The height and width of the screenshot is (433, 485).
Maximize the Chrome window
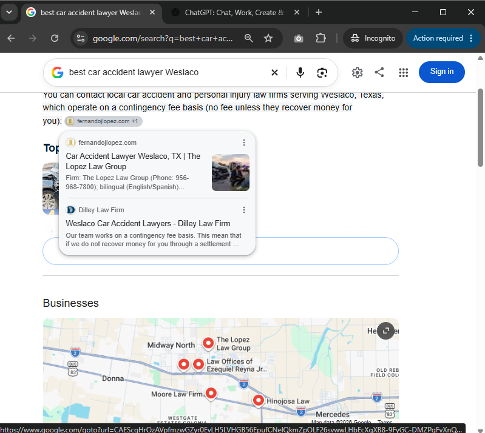pyautogui.click(x=443, y=12)
